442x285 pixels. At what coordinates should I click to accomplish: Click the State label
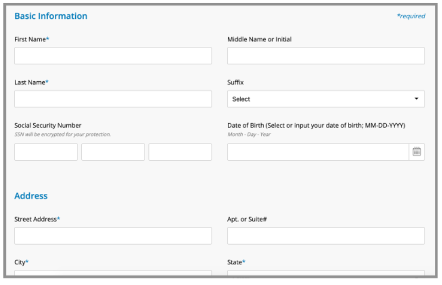pyautogui.click(x=236, y=262)
